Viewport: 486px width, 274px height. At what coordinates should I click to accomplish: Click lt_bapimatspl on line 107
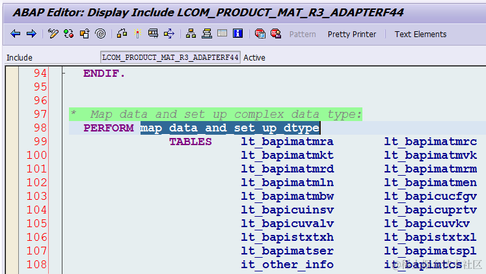[x=431, y=251]
